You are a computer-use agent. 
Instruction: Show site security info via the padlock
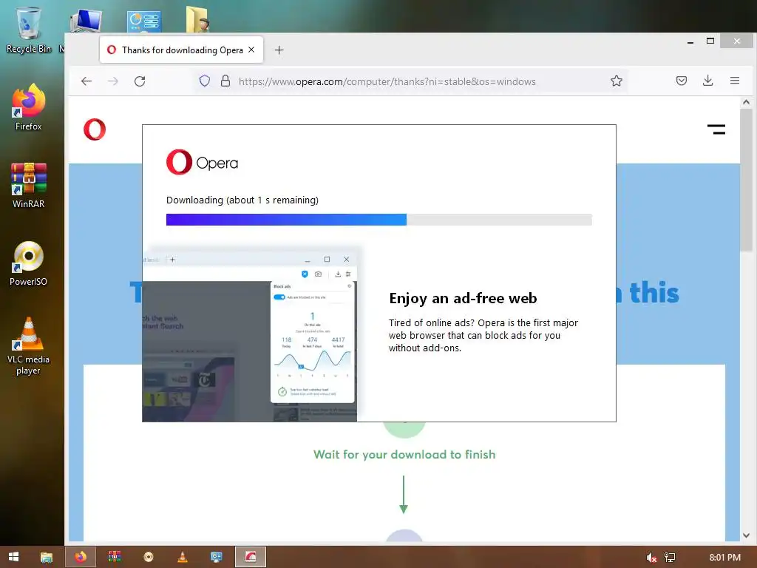[x=225, y=81]
